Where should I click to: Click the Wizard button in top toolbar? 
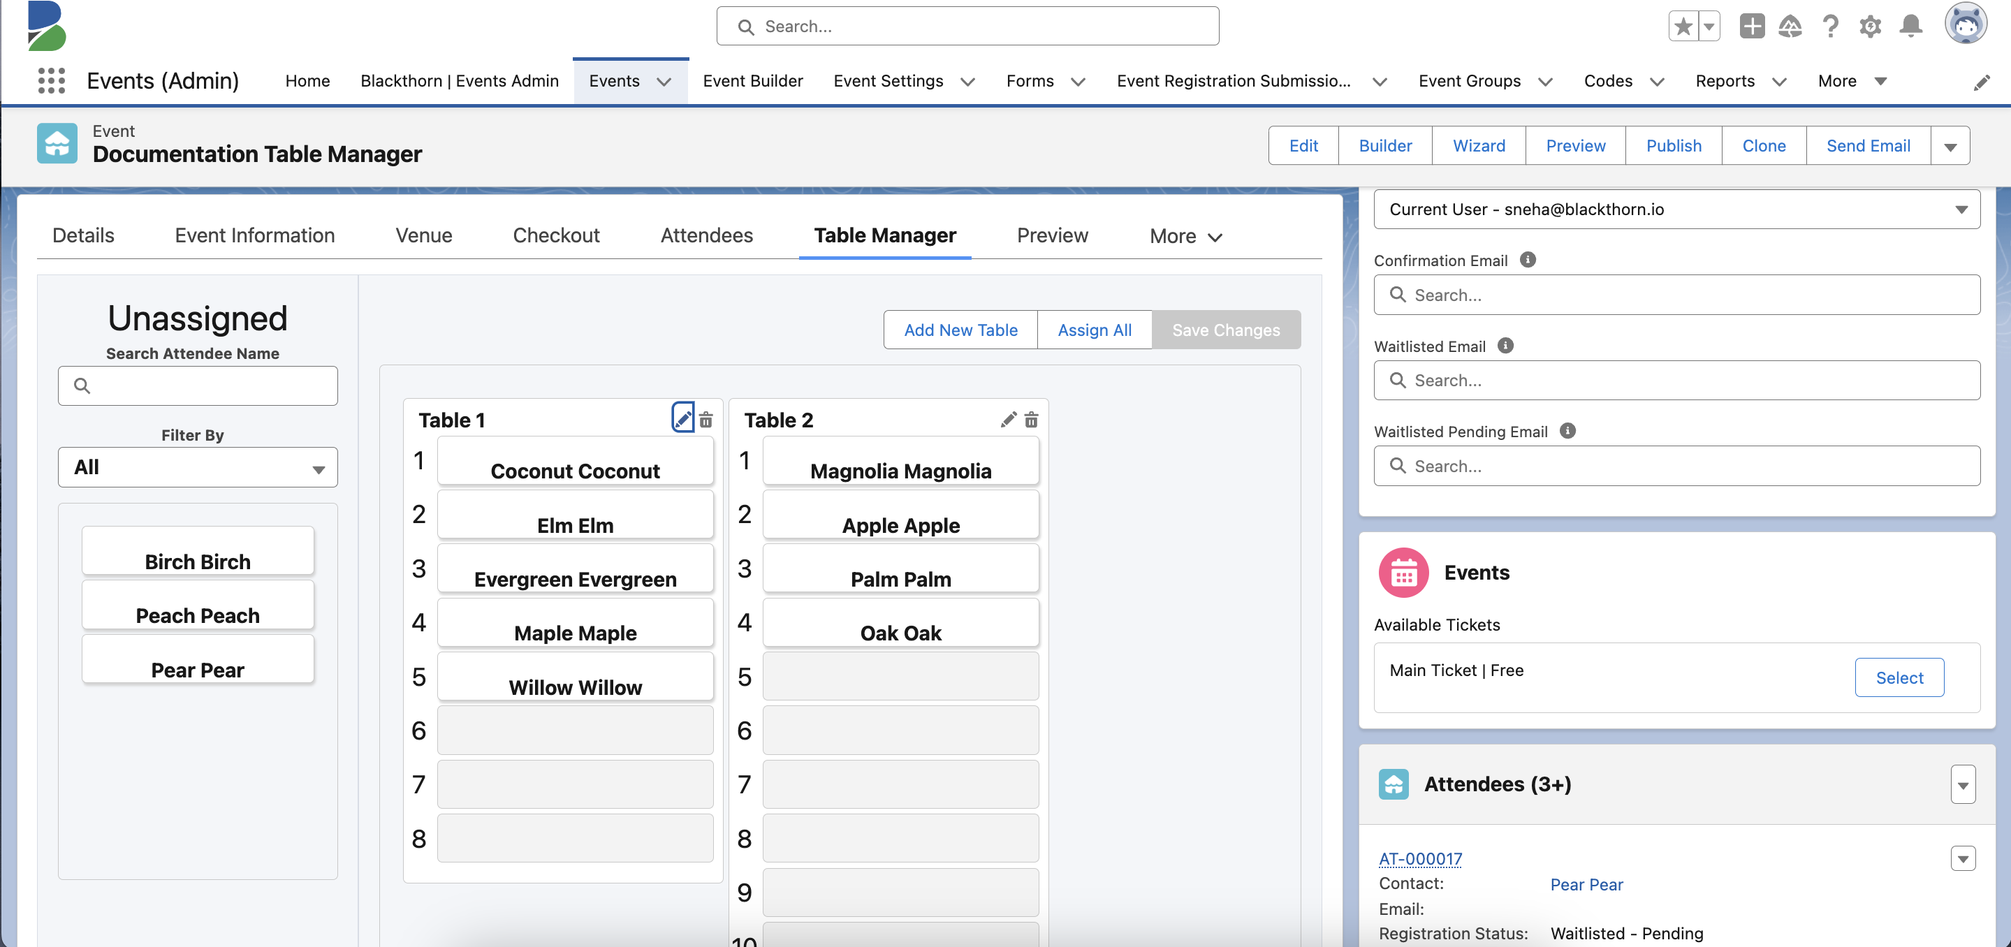(1477, 145)
